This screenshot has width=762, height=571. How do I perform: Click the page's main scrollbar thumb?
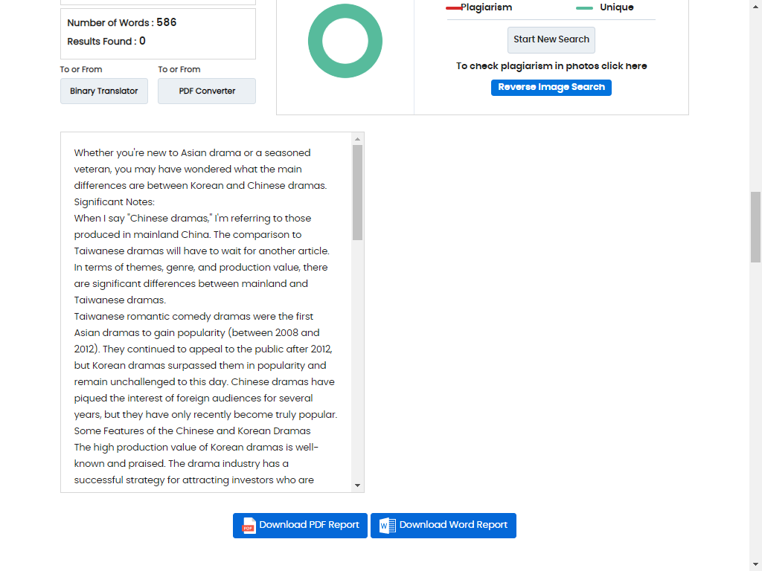755,228
